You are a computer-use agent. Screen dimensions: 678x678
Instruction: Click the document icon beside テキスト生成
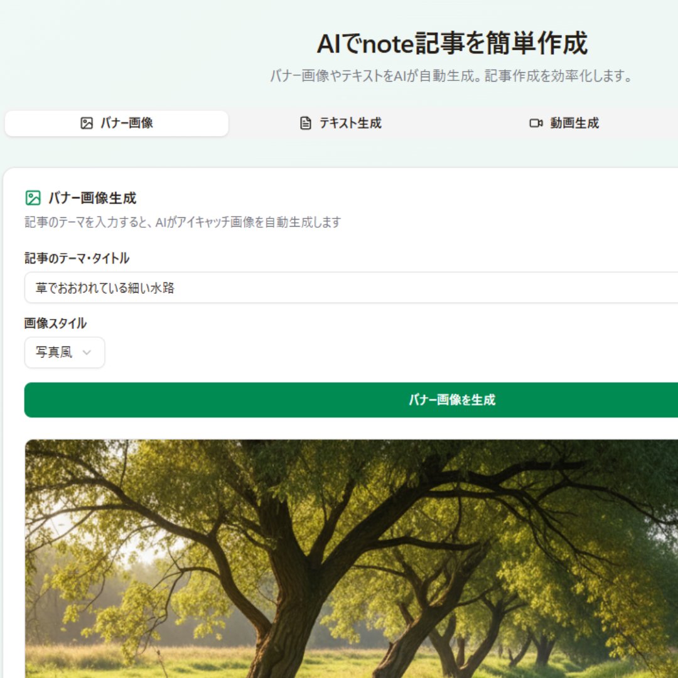pos(305,123)
